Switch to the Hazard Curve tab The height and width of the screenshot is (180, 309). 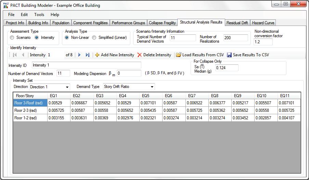pyautogui.click(x=263, y=23)
